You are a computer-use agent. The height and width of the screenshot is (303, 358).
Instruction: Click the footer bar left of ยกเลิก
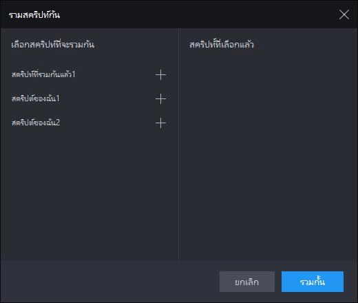coord(109,282)
